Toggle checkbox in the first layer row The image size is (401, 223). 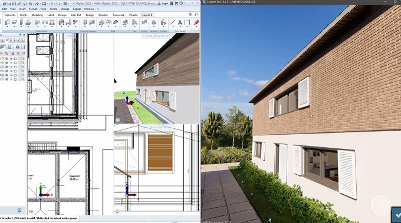15,59
